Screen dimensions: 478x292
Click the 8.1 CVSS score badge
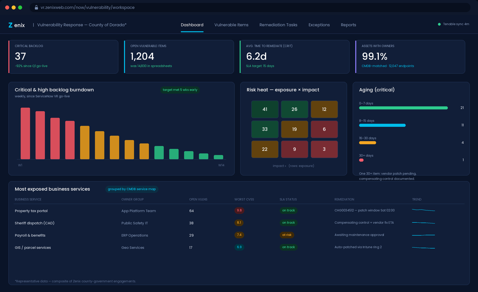click(x=239, y=223)
